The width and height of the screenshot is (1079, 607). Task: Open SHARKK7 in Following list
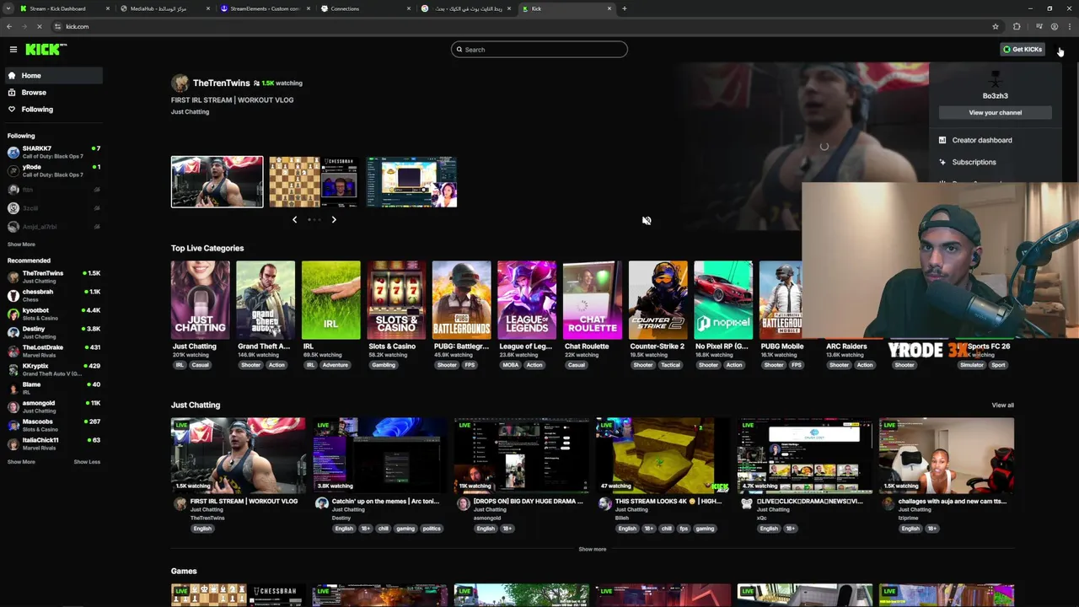coord(53,153)
